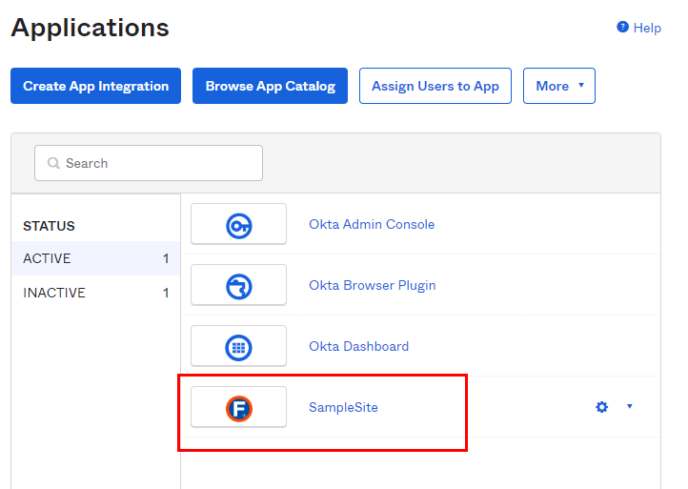The height and width of the screenshot is (489, 688).
Task: Click the Help question mark icon
Action: pos(622,28)
